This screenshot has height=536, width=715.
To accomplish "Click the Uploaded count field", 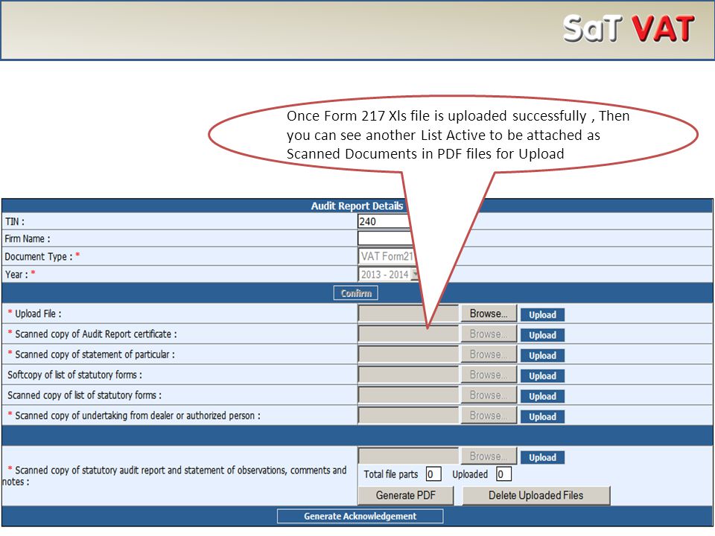I will [x=503, y=474].
